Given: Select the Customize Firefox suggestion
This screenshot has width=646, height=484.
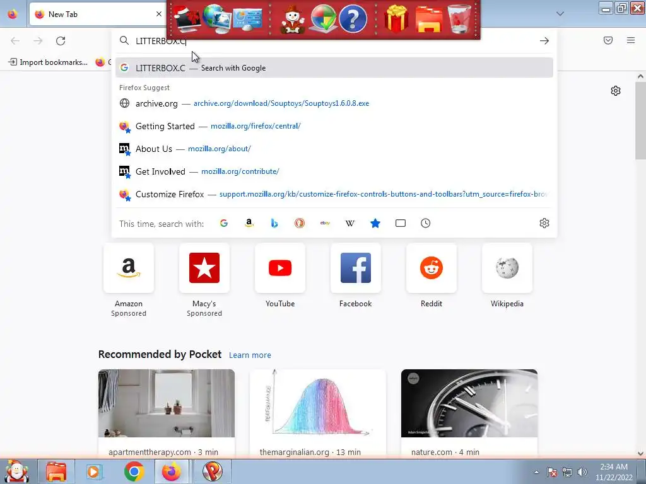Looking at the screenshot, I should pyautogui.click(x=334, y=194).
